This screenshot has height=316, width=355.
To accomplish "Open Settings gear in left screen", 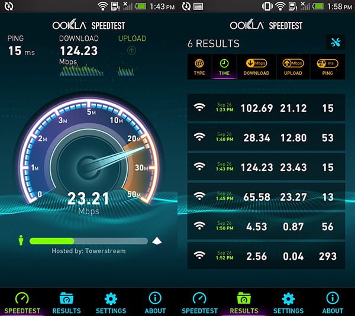I will [111, 302].
